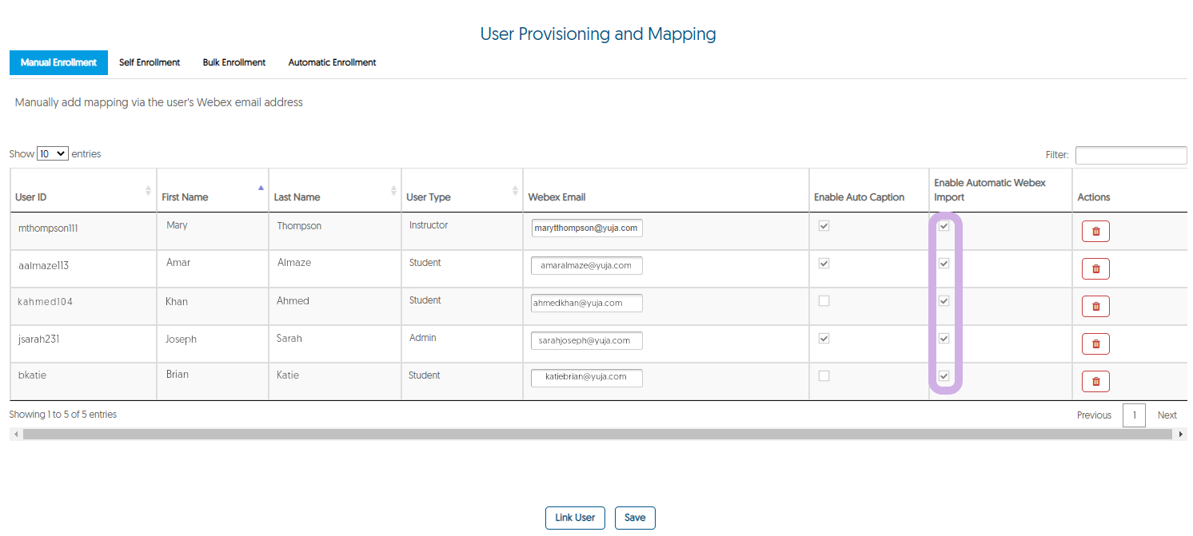This screenshot has height=536, width=1193.
Task: Click delete icon in Joseph Sarah's row
Action: [x=1095, y=343]
